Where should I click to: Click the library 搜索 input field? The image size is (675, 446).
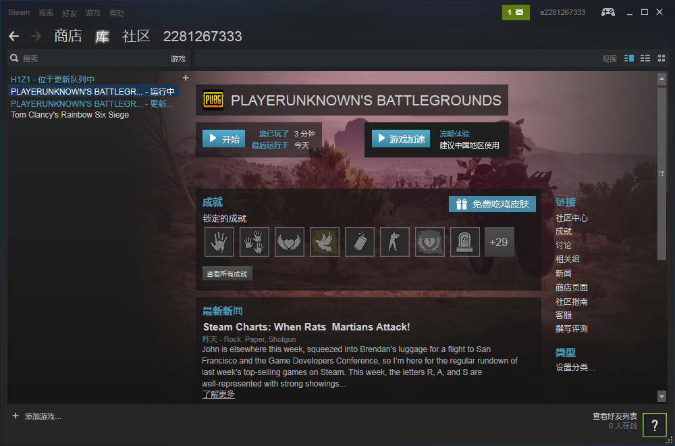(88, 59)
